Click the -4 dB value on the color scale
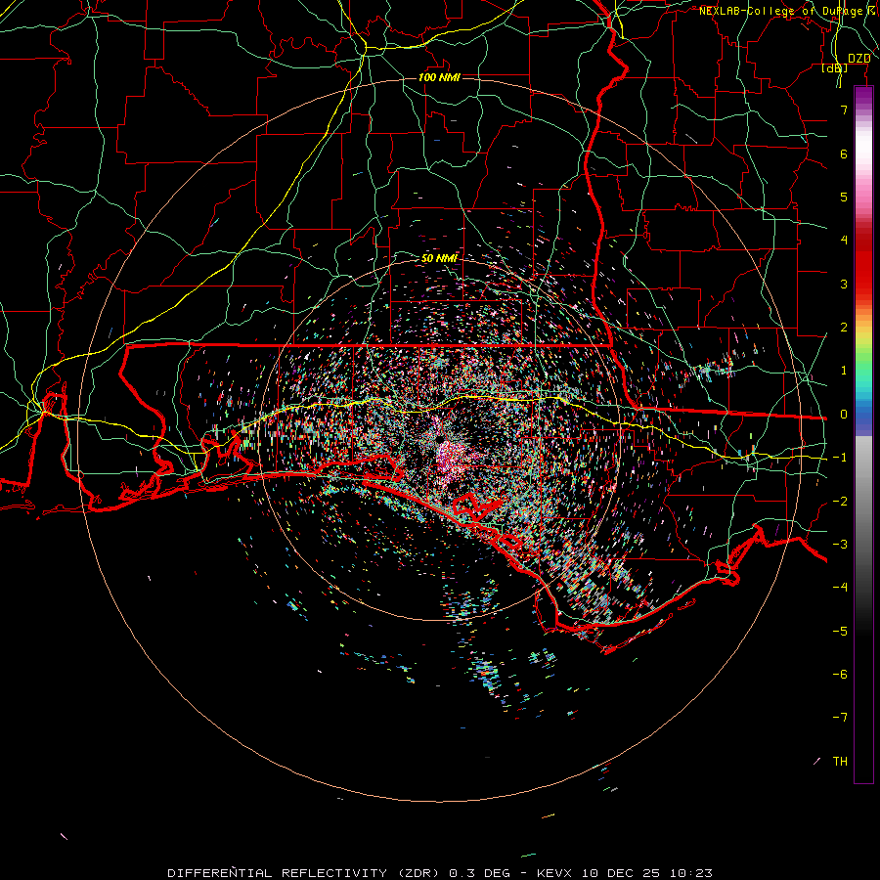Screen dimensions: 880x880 click(840, 588)
